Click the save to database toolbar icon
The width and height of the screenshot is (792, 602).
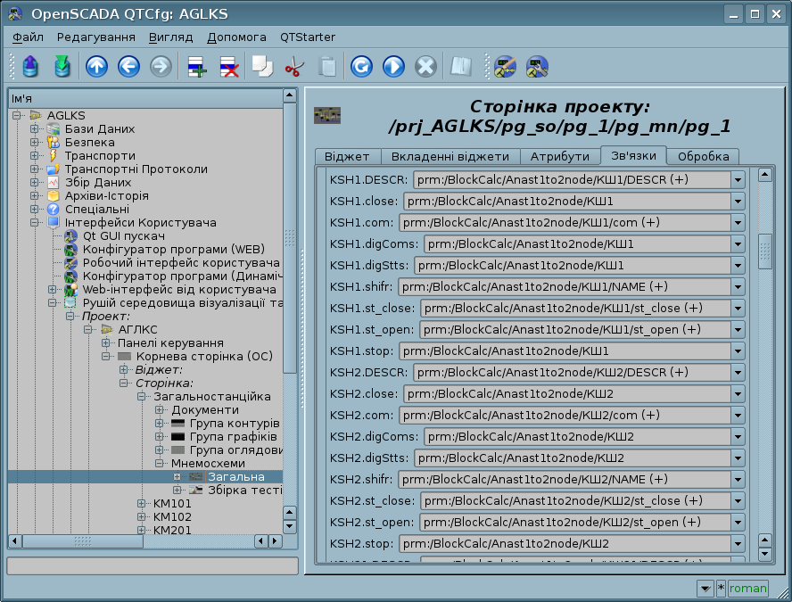pyautogui.click(x=62, y=66)
